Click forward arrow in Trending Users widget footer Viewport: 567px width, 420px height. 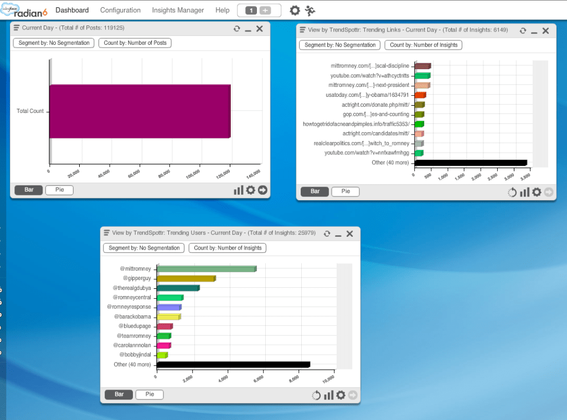coord(353,395)
